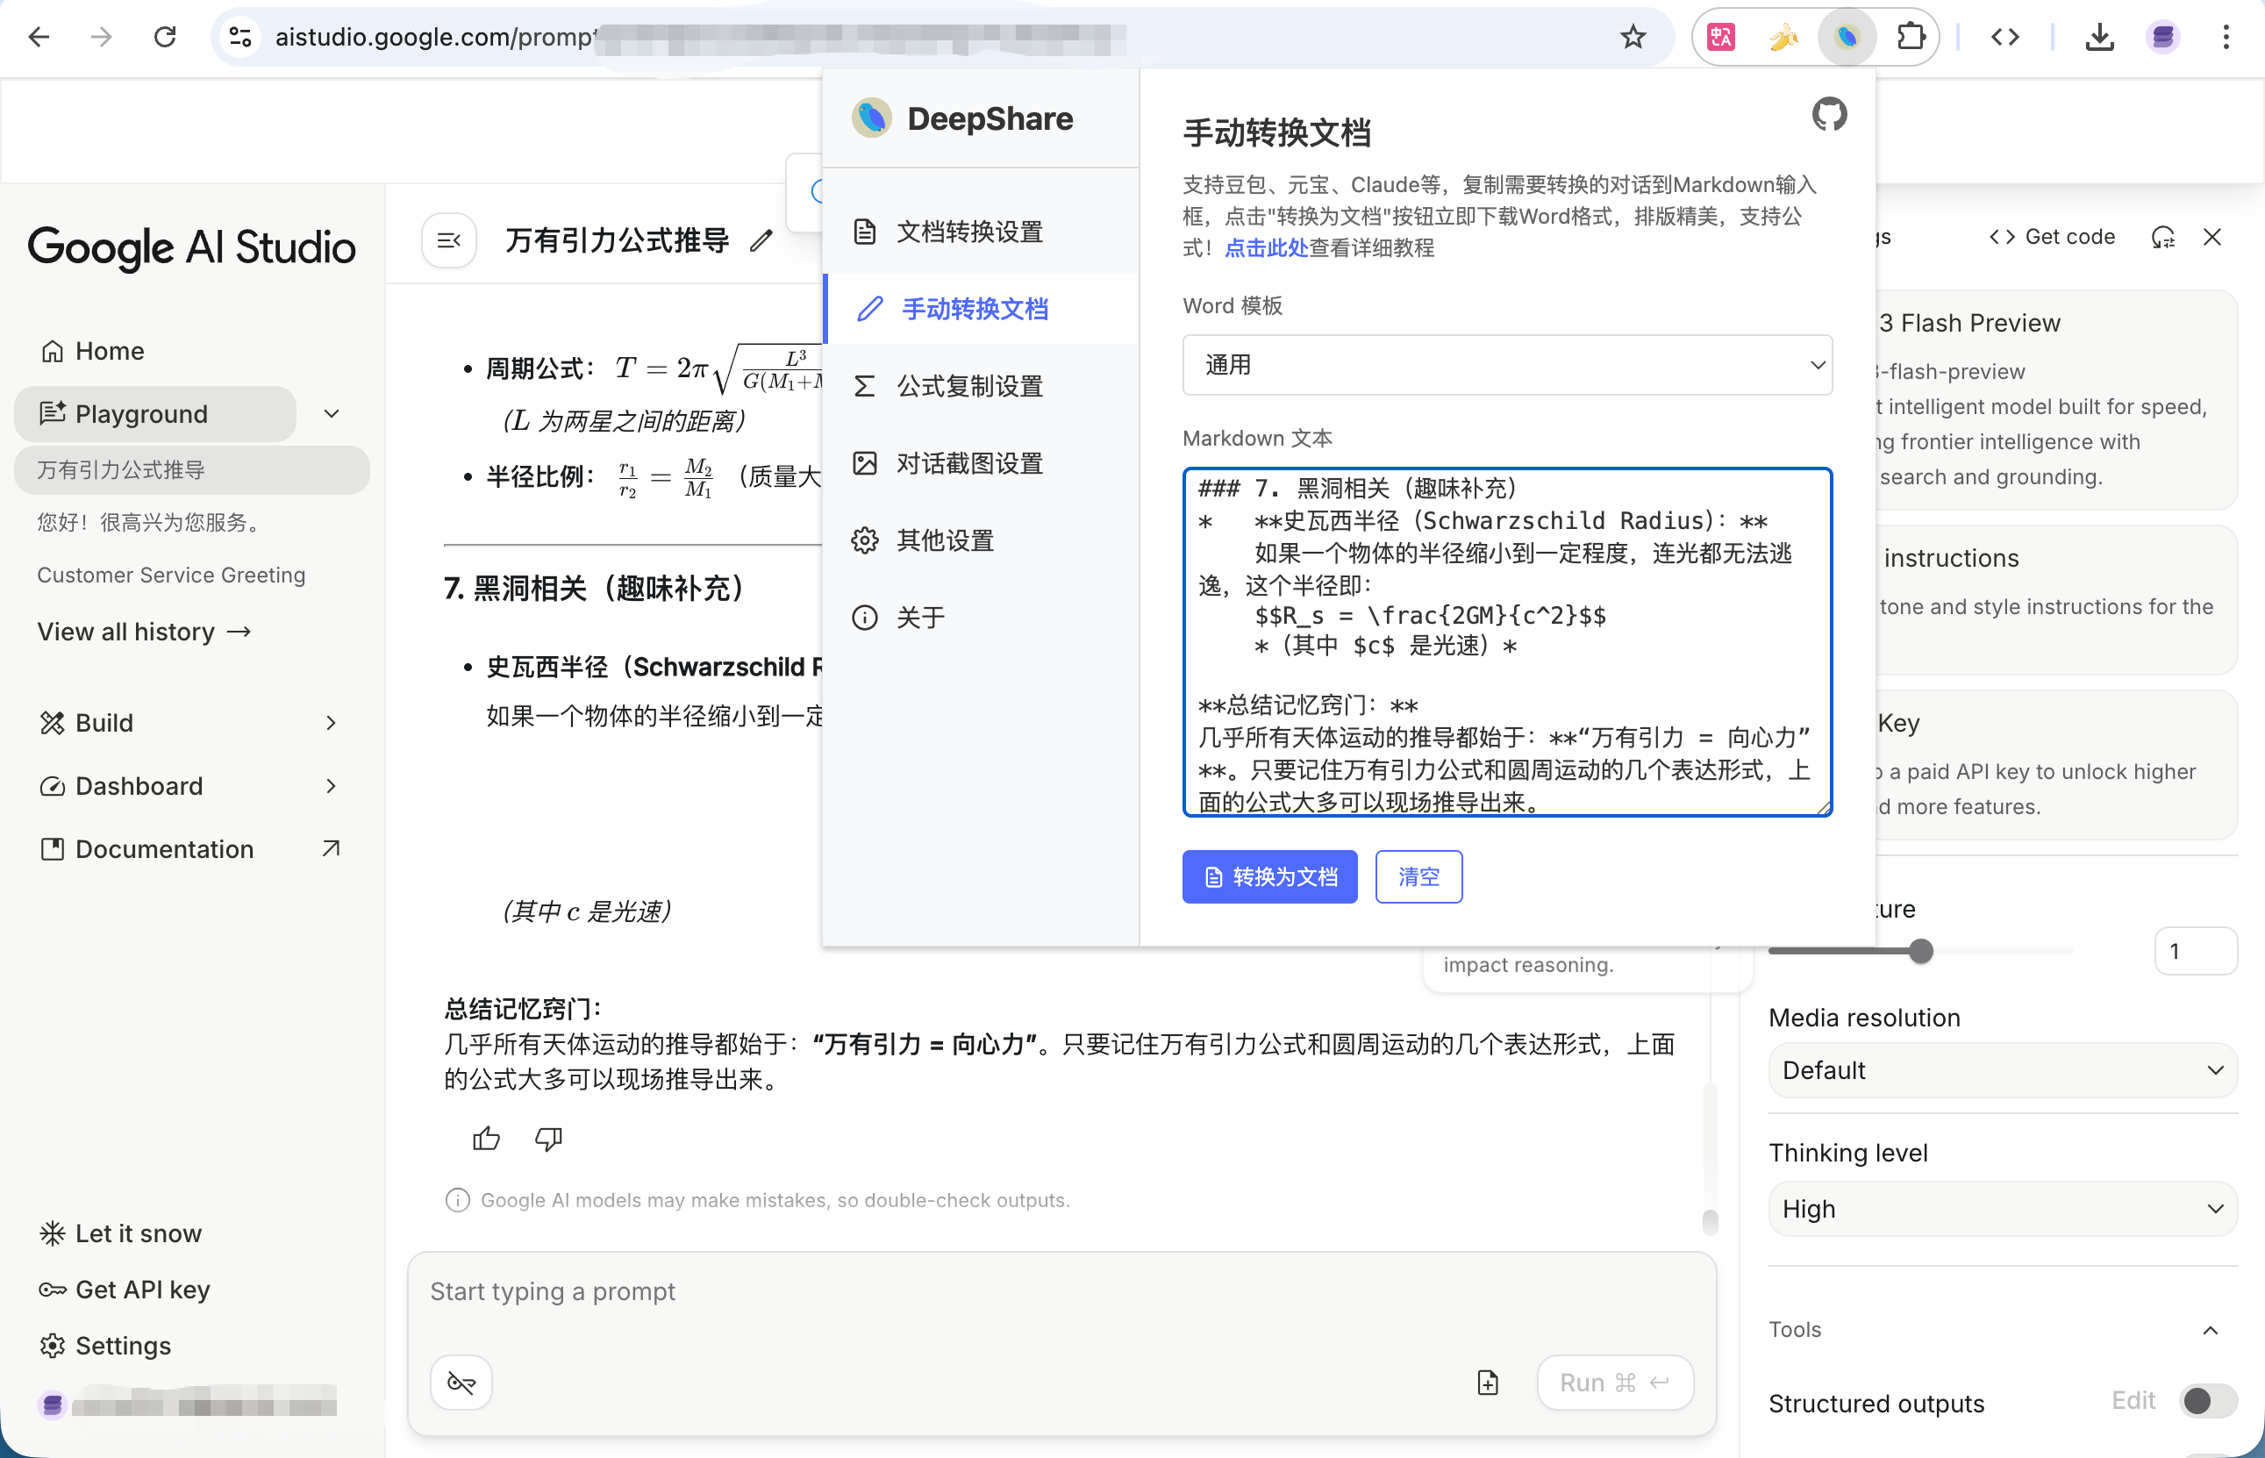Click the add file icon near Run
This screenshot has width=2265, height=1458.
(1487, 1383)
